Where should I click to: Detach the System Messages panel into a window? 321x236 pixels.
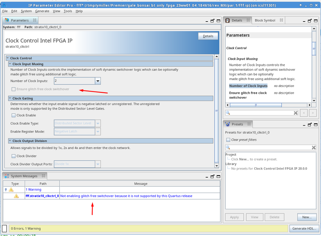tap(212, 177)
